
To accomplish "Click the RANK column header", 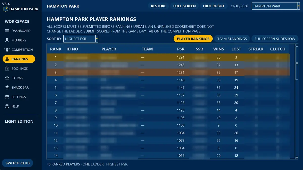I will pyautogui.click(x=56, y=49).
